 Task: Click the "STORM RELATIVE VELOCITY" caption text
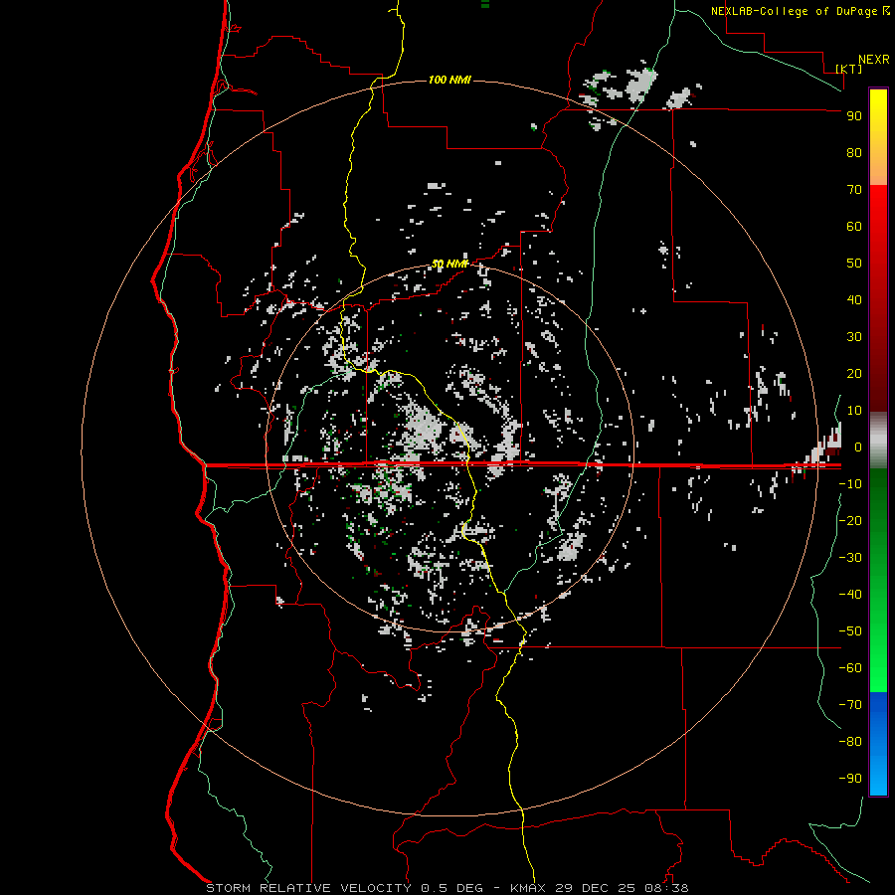tap(309, 888)
